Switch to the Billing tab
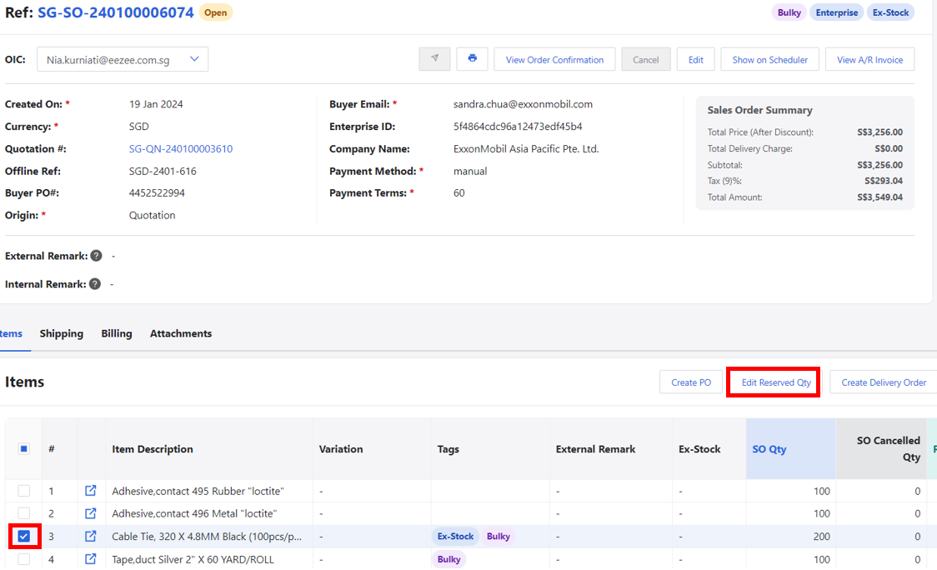The height and width of the screenshot is (570, 937). pyautogui.click(x=117, y=333)
